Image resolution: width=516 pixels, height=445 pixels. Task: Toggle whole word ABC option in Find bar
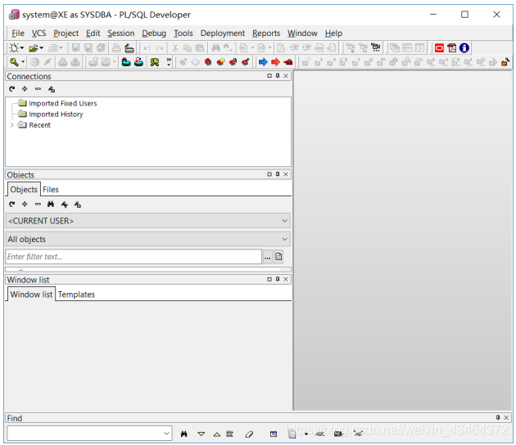(320, 434)
